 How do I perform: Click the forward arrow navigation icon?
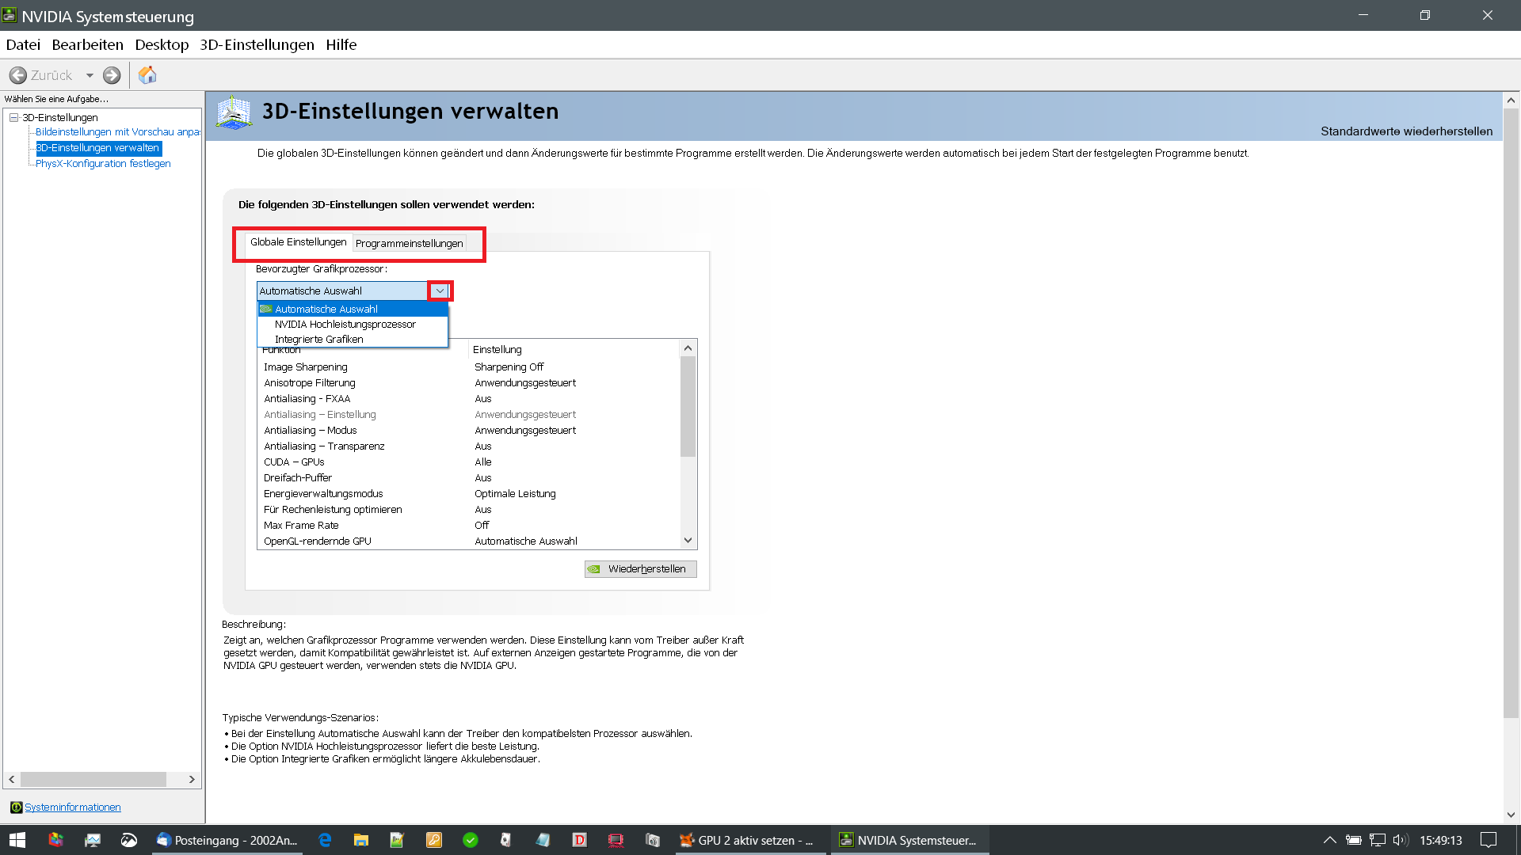tap(112, 75)
